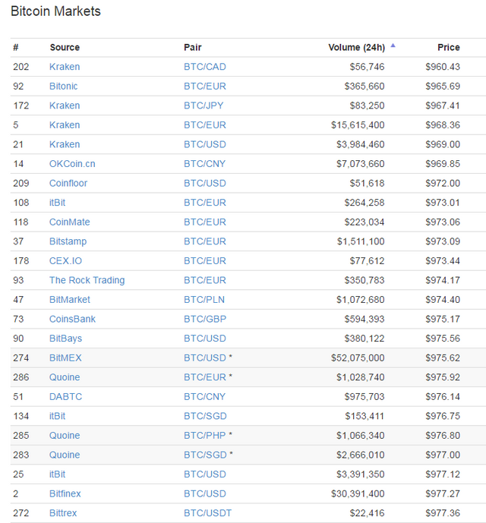Viewport: 486px width, 523px height.
Task: Click the Bitcoin Markets heading
Action: coord(55,11)
